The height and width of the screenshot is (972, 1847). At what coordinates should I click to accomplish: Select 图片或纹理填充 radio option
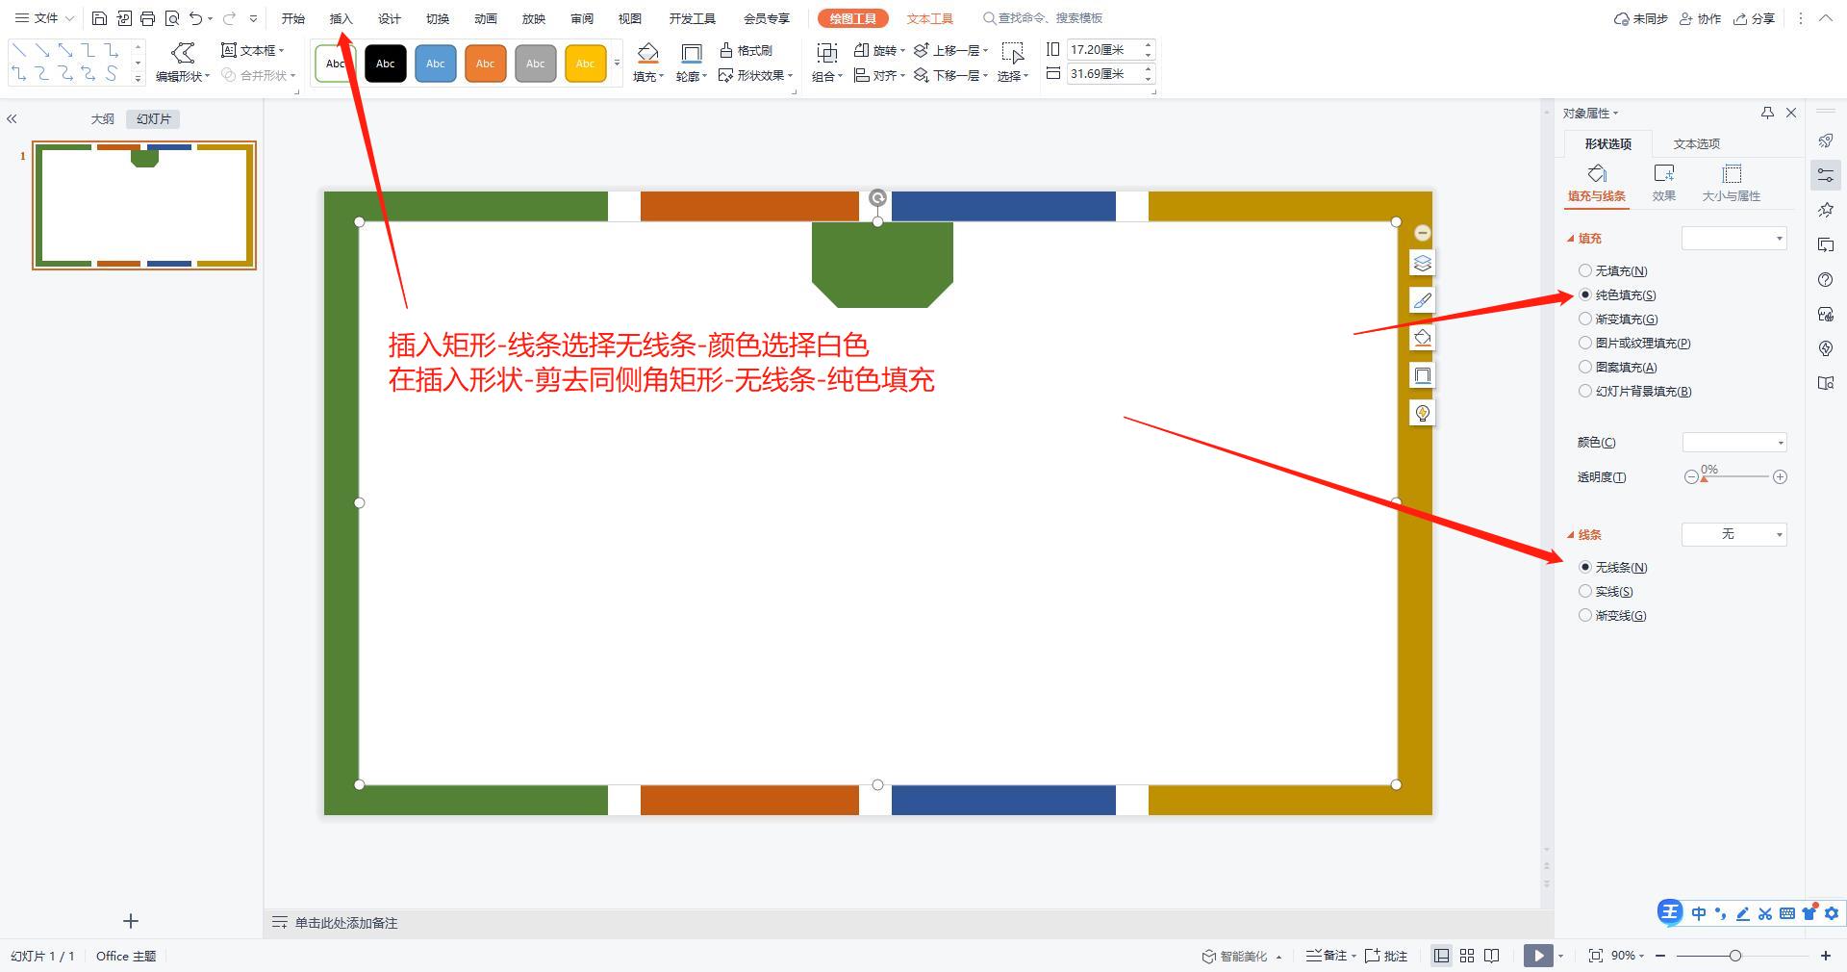coord(1585,343)
